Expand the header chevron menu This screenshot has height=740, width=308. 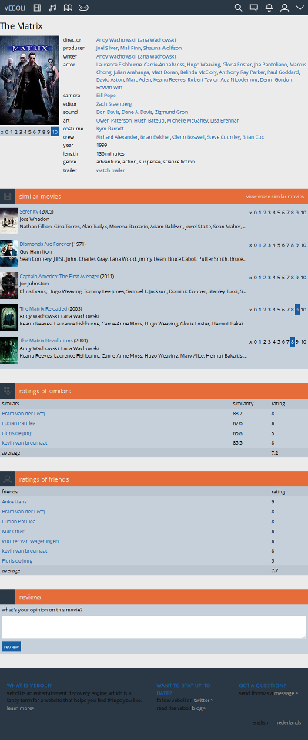300,8
